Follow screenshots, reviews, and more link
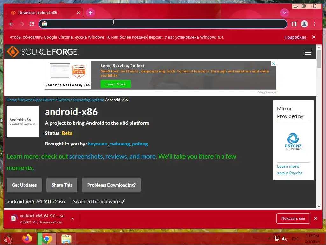 (x=113, y=156)
